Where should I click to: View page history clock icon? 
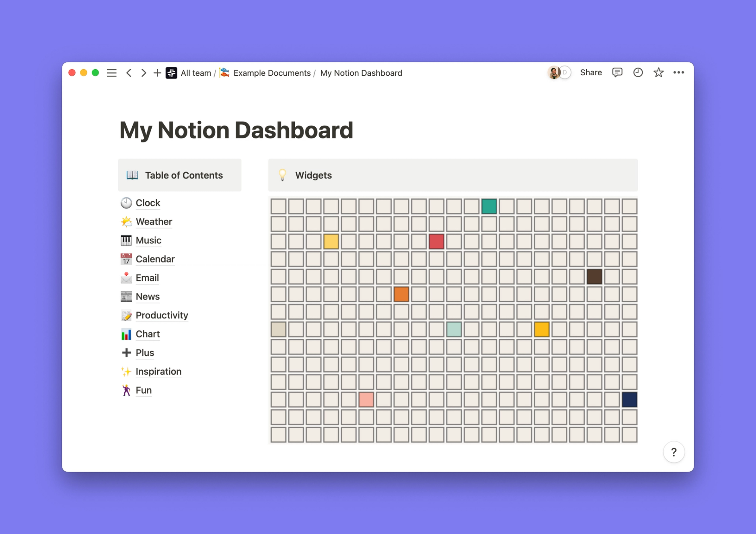638,72
